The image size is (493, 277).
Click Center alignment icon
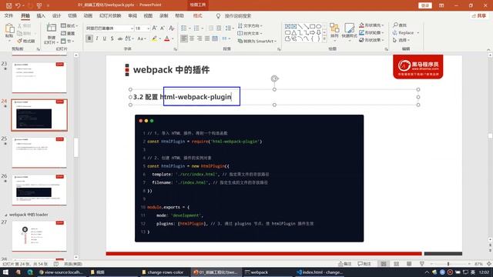point(192,38)
